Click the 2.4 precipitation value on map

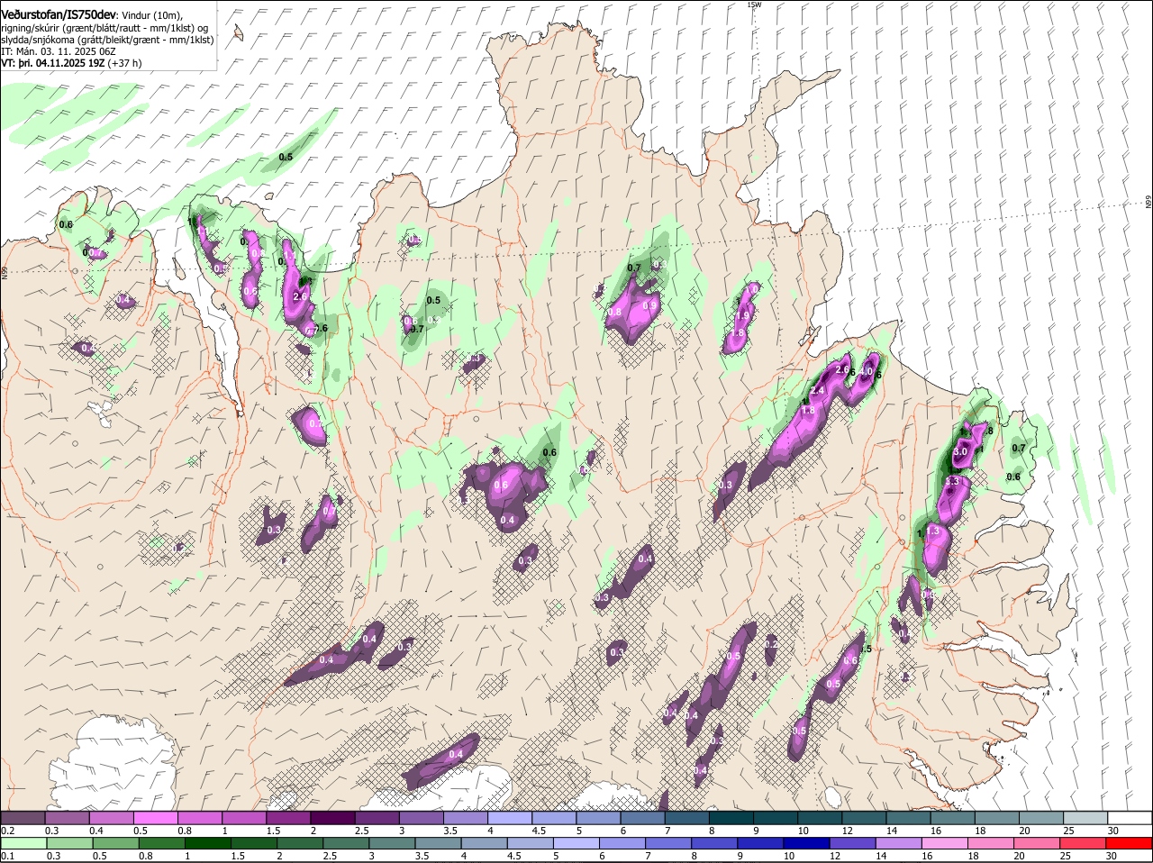[818, 390]
